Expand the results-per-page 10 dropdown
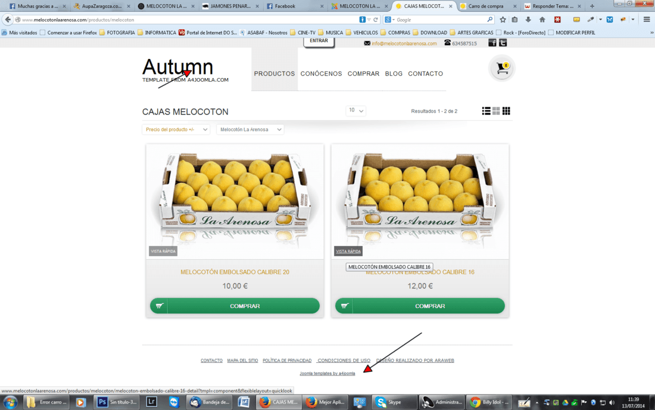Screen dimensions: 655x410 (x=356, y=110)
